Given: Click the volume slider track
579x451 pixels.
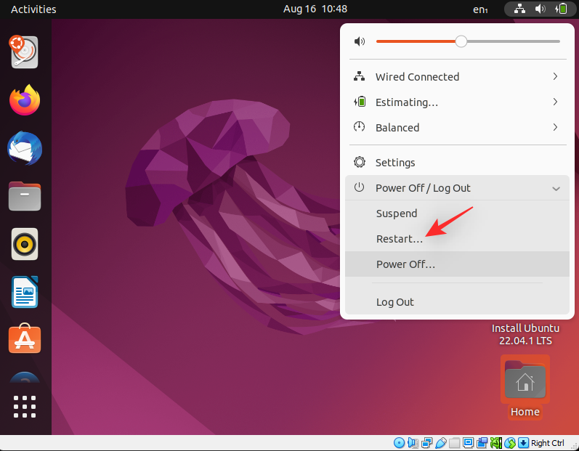Looking at the screenshot, I should [469, 41].
